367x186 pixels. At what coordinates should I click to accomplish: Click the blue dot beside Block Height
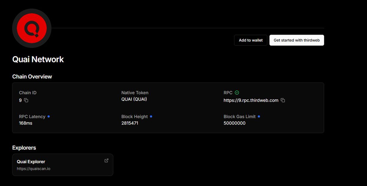click(151, 117)
